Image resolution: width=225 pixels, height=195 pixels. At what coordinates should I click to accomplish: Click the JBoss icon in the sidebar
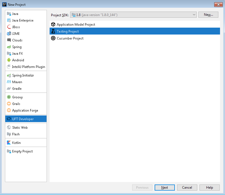9,27
